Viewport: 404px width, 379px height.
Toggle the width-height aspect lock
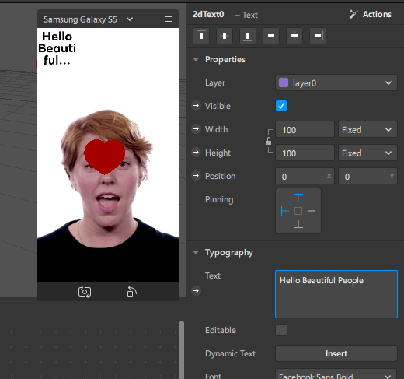point(269,141)
